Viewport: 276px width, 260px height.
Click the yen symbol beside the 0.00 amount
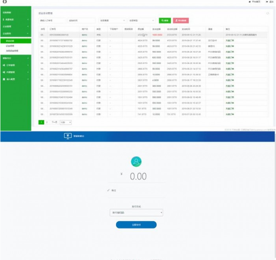click(x=121, y=174)
